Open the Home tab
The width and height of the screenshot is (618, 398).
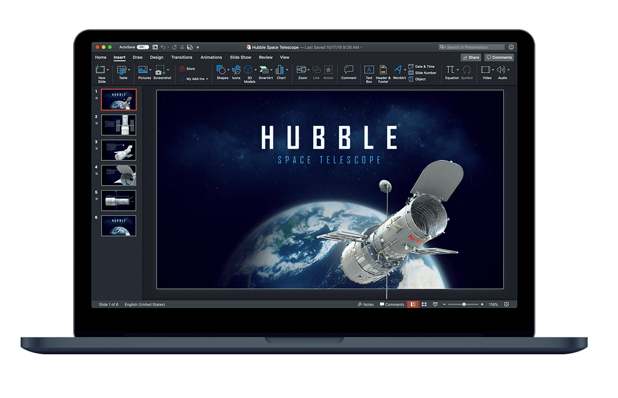101,57
